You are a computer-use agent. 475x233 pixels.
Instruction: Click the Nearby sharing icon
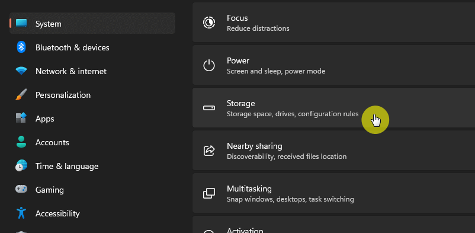(x=209, y=151)
